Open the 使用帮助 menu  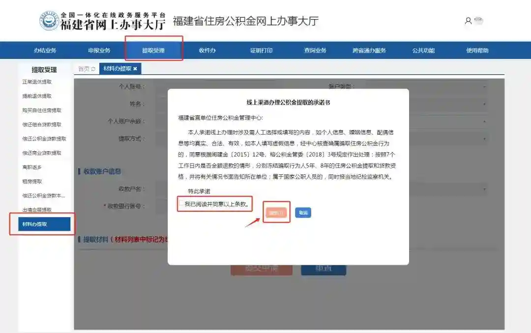[x=477, y=51]
